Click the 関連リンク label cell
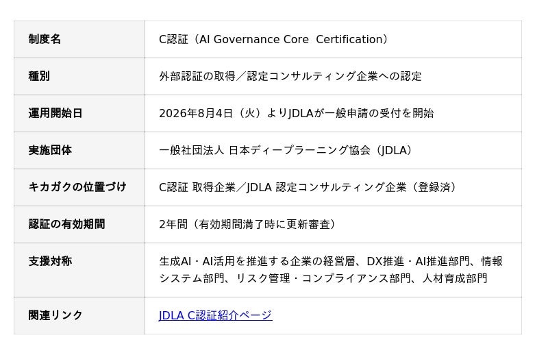The width and height of the screenshot is (548, 355). click(79, 315)
